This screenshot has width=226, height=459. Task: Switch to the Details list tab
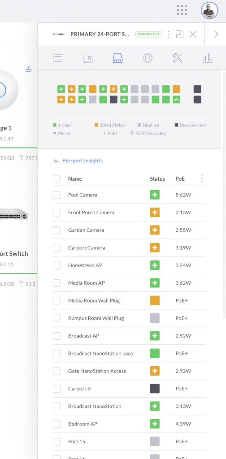(57, 58)
